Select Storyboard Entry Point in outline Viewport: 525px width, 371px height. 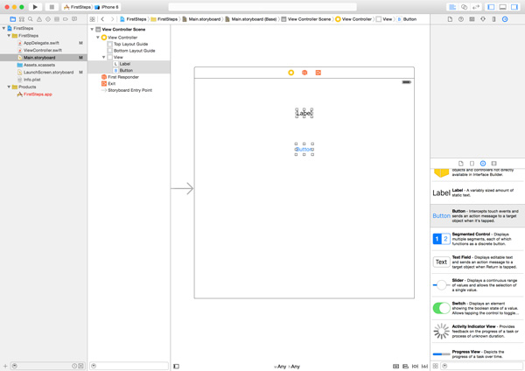tap(129, 90)
